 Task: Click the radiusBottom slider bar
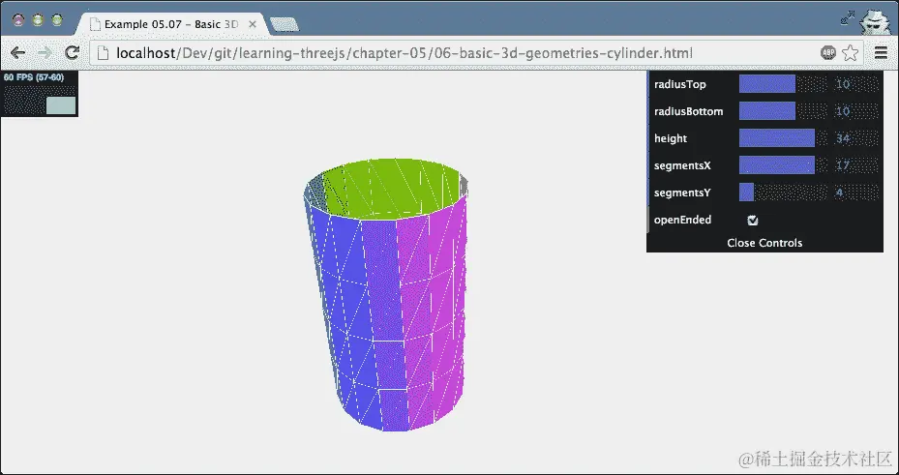pyautogui.click(x=783, y=111)
